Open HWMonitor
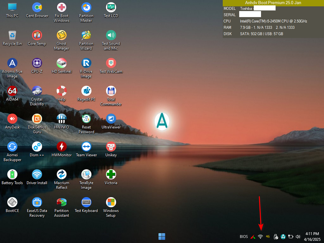 click(x=62, y=150)
